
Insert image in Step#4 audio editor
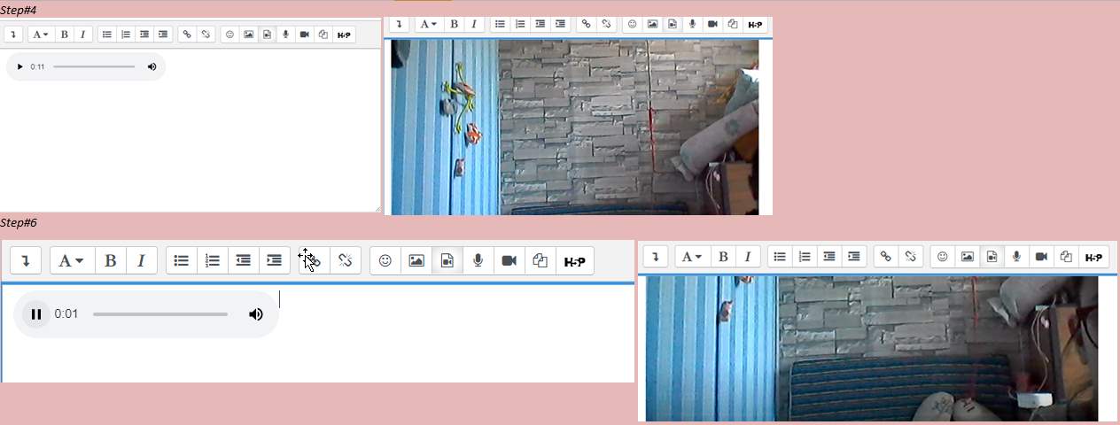point(249,35)
